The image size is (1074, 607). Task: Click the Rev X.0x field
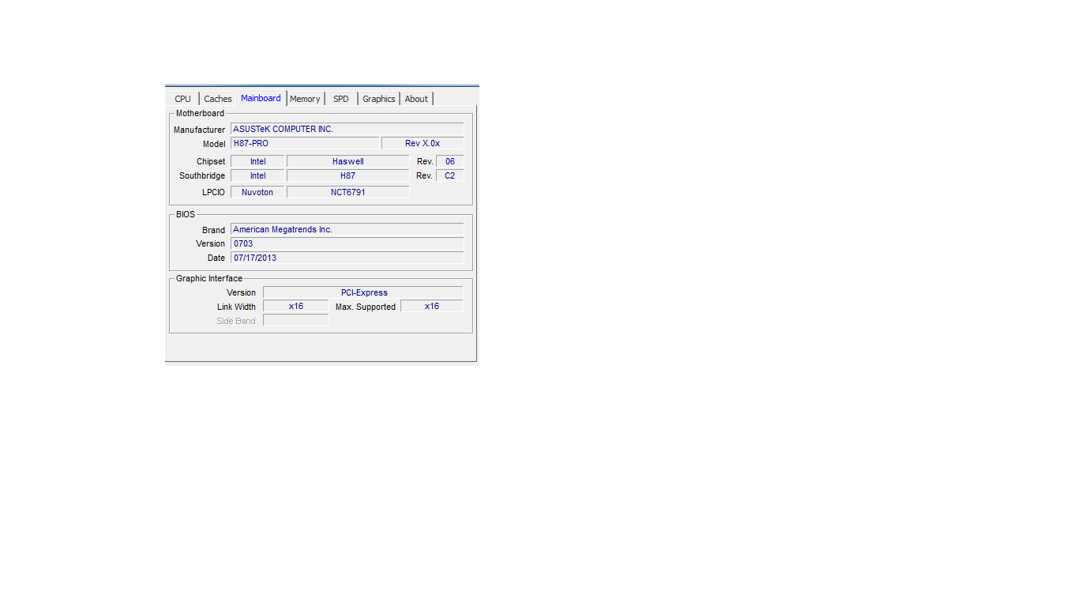422,143
